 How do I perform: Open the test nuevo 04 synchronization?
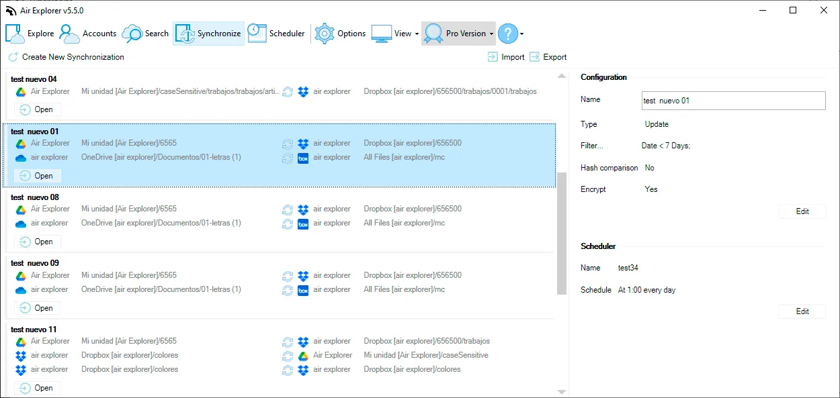[38, 110]
